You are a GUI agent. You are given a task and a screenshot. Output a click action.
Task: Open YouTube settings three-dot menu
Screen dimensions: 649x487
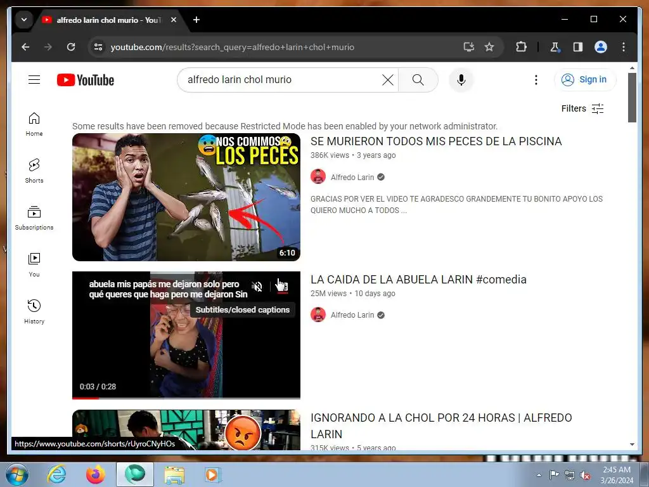click(x=536, y=80)
